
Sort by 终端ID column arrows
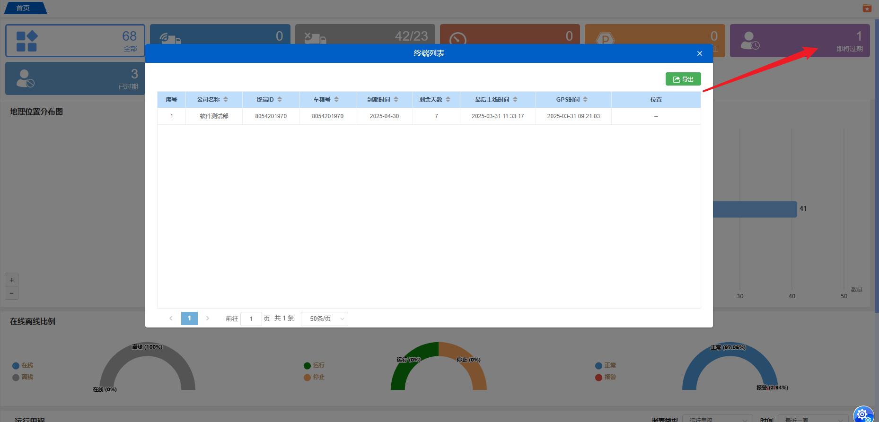click(x=280, y=100)
